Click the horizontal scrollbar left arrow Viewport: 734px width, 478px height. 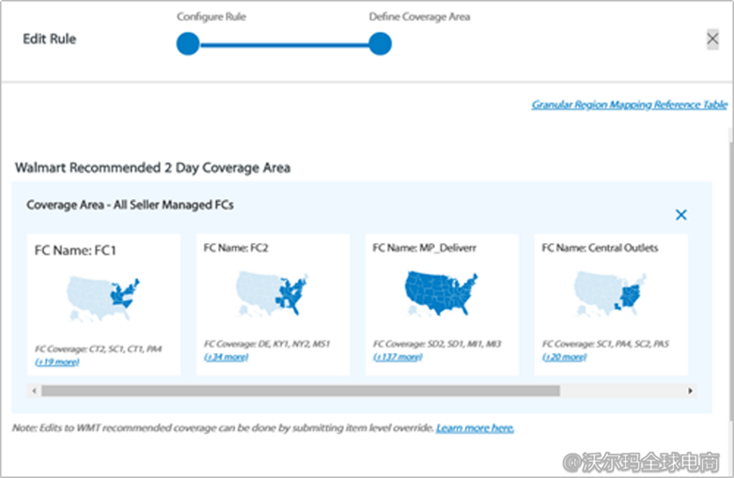34,391
